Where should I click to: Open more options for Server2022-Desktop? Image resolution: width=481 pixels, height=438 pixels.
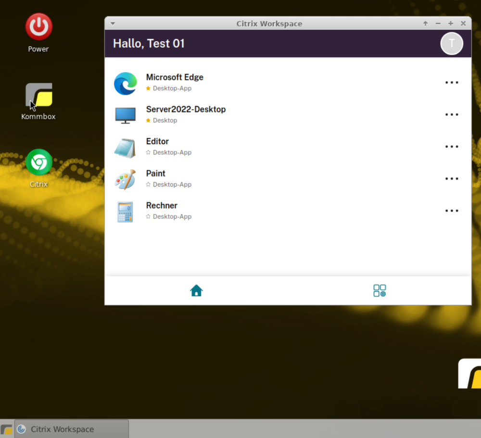[x=452, y=115]
